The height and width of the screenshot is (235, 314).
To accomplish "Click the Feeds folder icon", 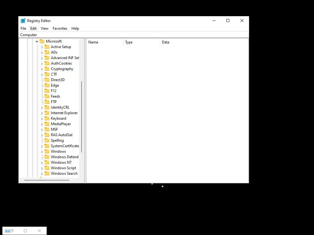I will (x=47, y=96).
